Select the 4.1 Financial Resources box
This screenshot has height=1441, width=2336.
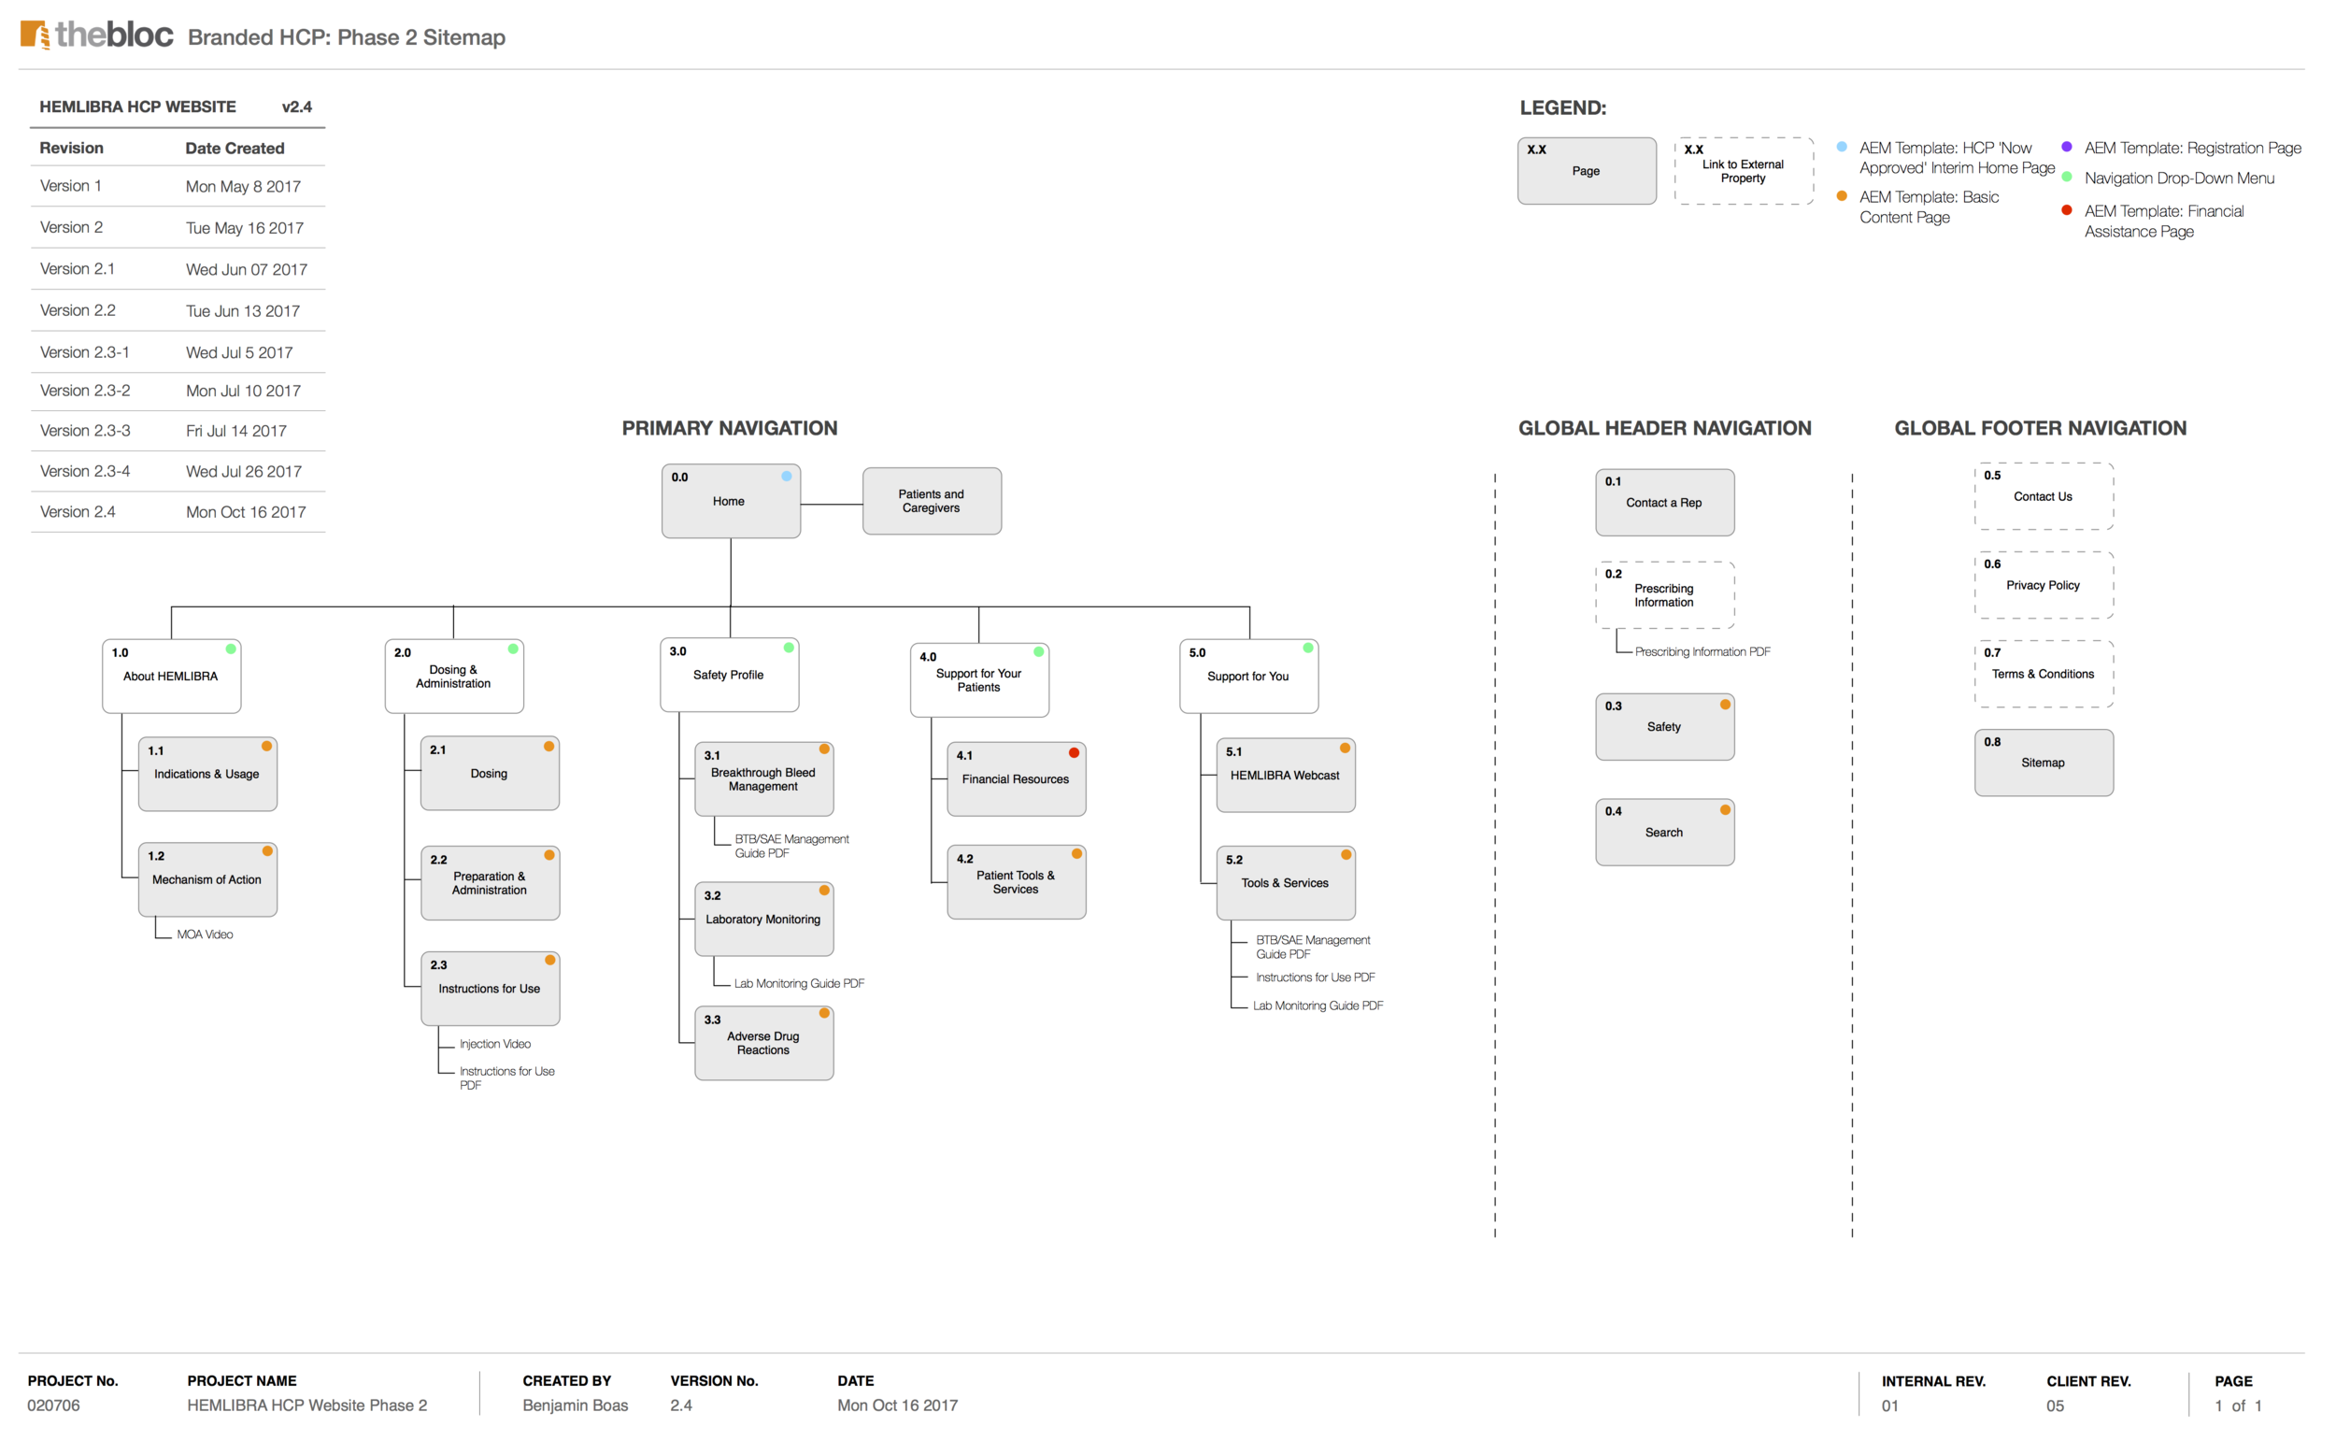1017,779
